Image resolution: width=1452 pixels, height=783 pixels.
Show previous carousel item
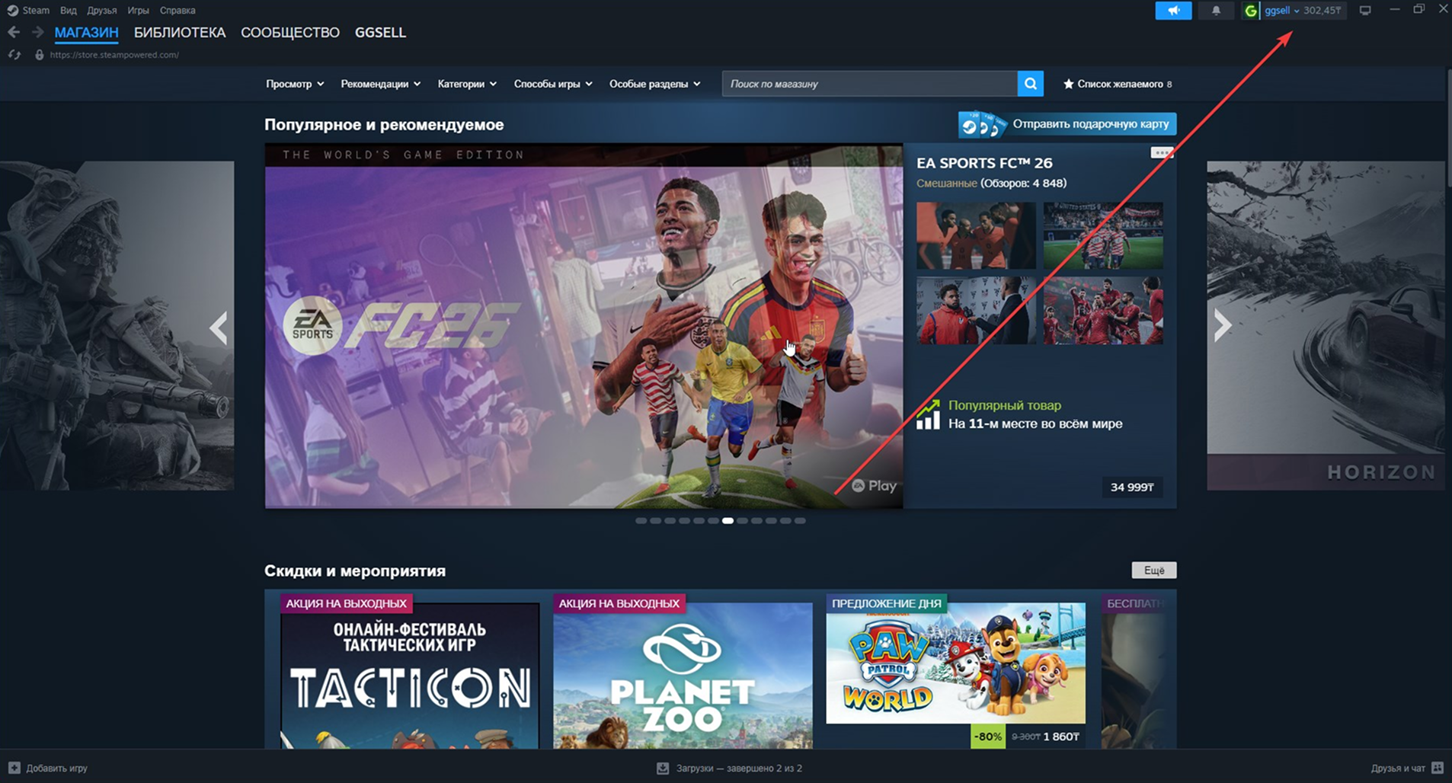(x=219, y=328)
